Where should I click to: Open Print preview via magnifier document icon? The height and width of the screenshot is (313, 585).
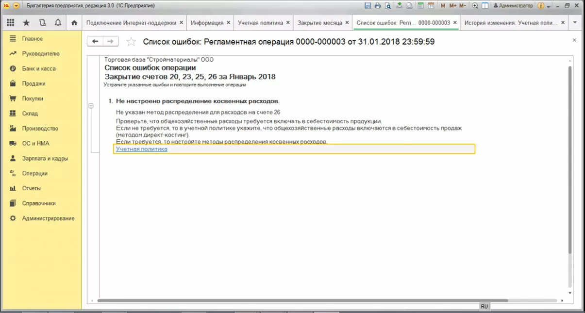tap(387, 6)
